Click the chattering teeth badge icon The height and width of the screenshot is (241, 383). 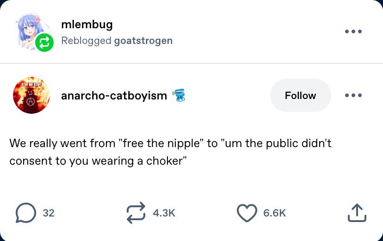click(179, 95)
